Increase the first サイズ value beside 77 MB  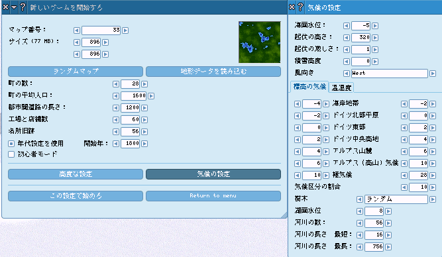pos(105,42)
